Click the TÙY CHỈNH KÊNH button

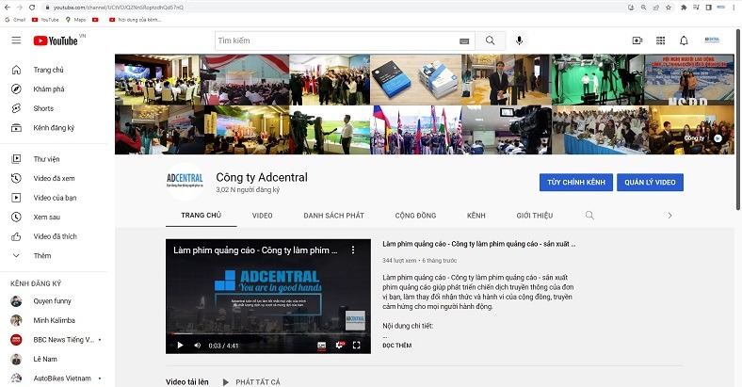coord(574,182)
